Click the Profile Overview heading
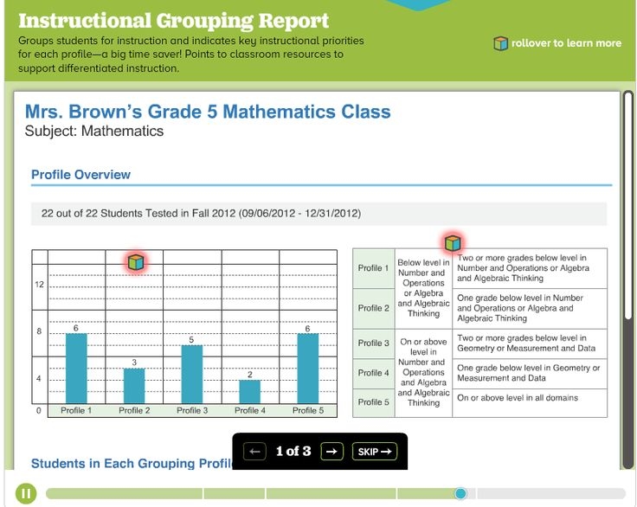The width and height of the screenshot is (637, 507). point(80,175)
